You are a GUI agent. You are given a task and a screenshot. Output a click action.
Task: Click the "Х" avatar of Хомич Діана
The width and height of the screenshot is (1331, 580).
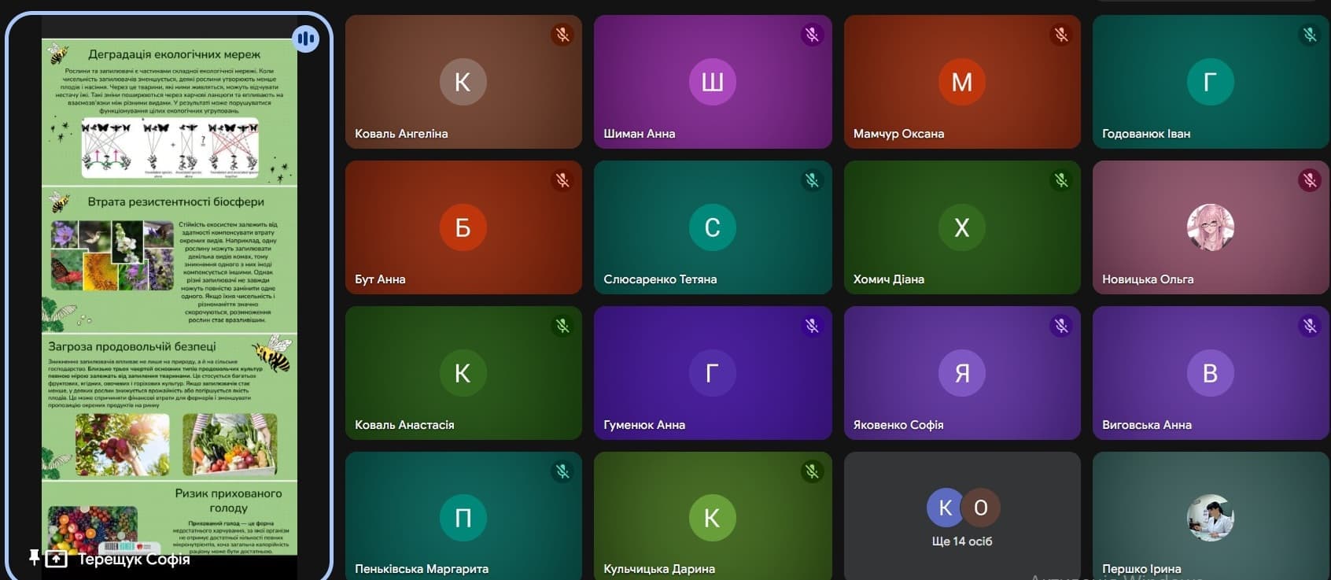[962, 227]
